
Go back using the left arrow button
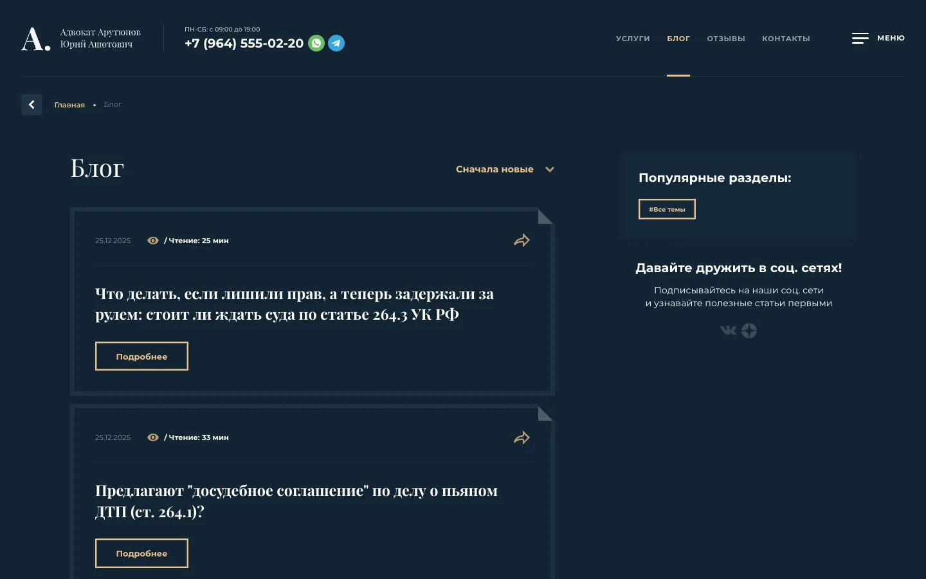point(32,105)
